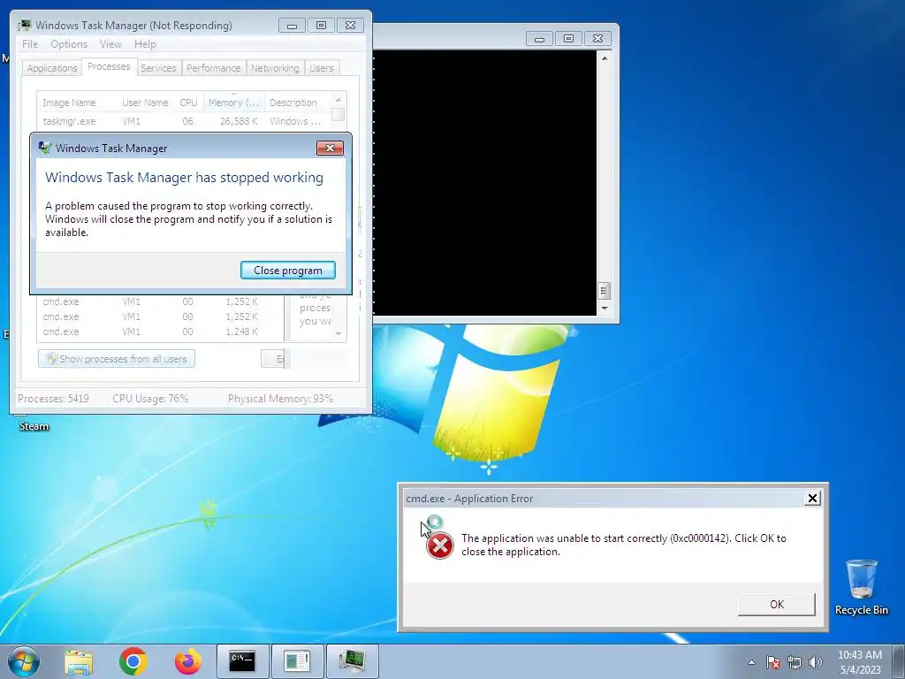Click the console window scrollbar thumb
This screenshot has width=905, height=679.
tap(604, 290)
